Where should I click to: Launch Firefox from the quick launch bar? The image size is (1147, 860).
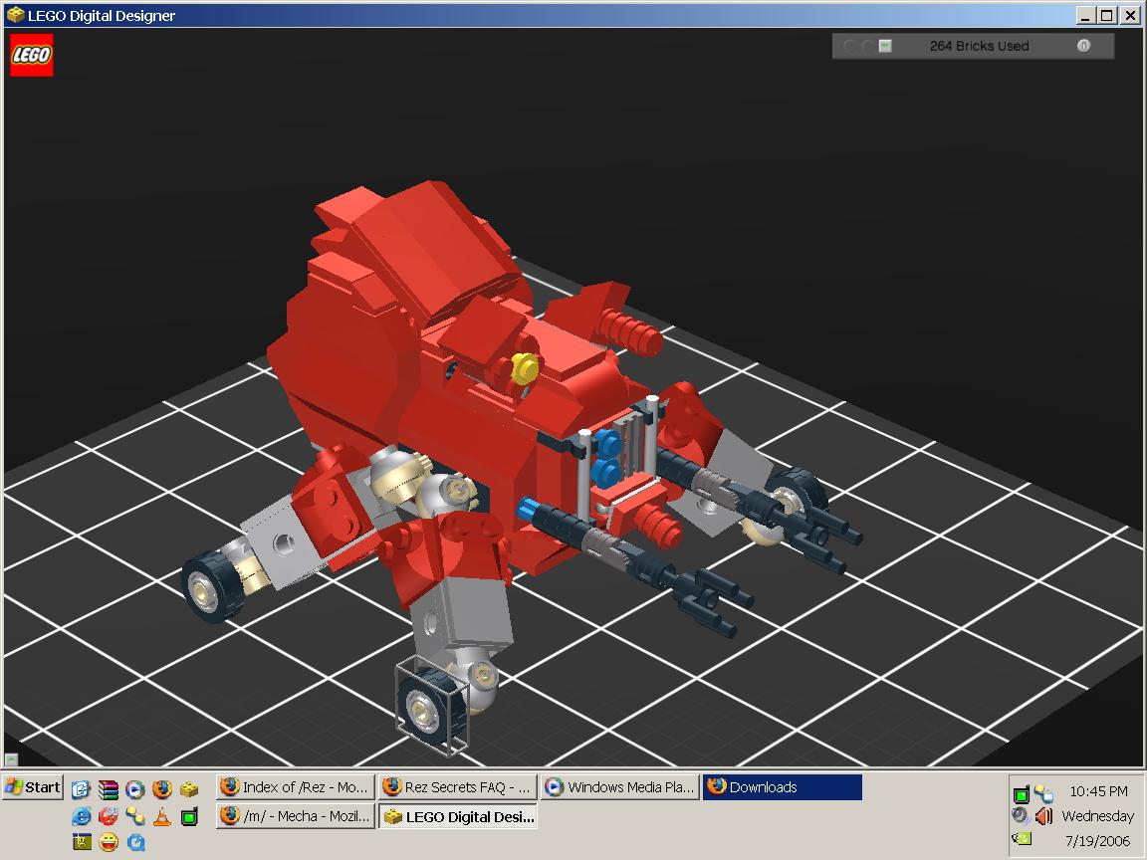click(162, 789)
